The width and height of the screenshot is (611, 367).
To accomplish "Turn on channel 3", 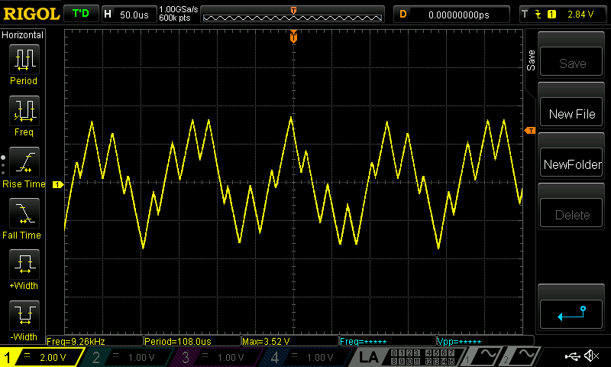I will (218, 357).
